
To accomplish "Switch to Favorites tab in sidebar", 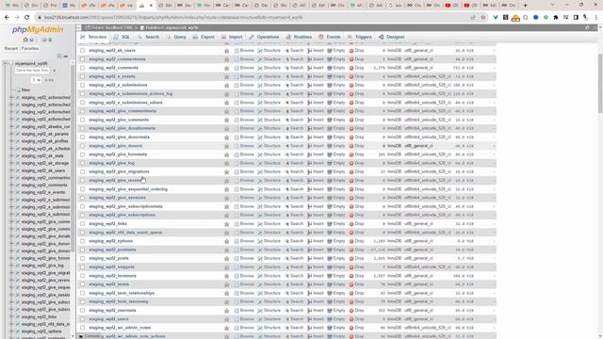I will coord(30,48).
